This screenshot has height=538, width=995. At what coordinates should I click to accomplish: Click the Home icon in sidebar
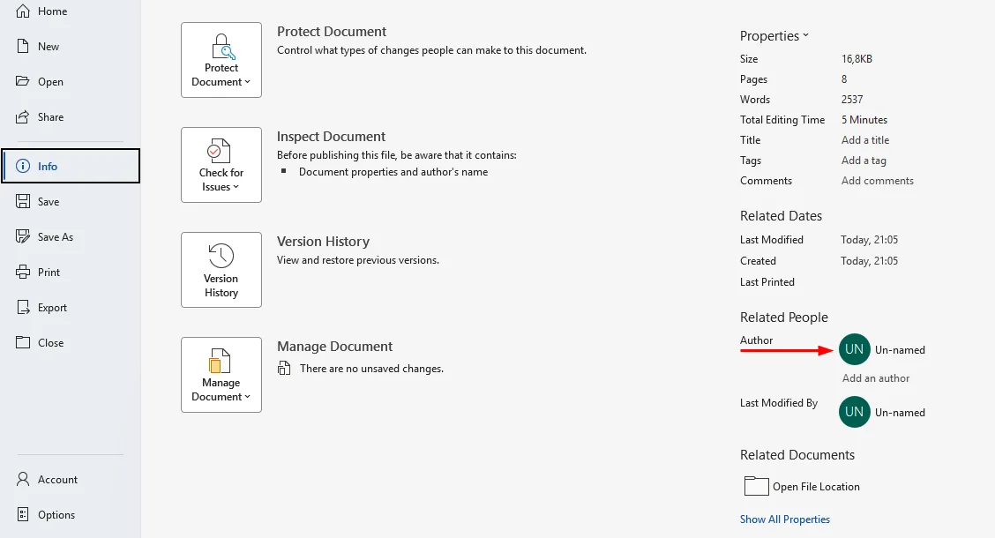coord(23,11)
